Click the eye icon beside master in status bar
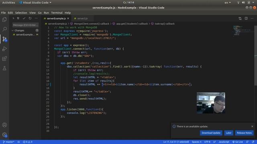 18,142
